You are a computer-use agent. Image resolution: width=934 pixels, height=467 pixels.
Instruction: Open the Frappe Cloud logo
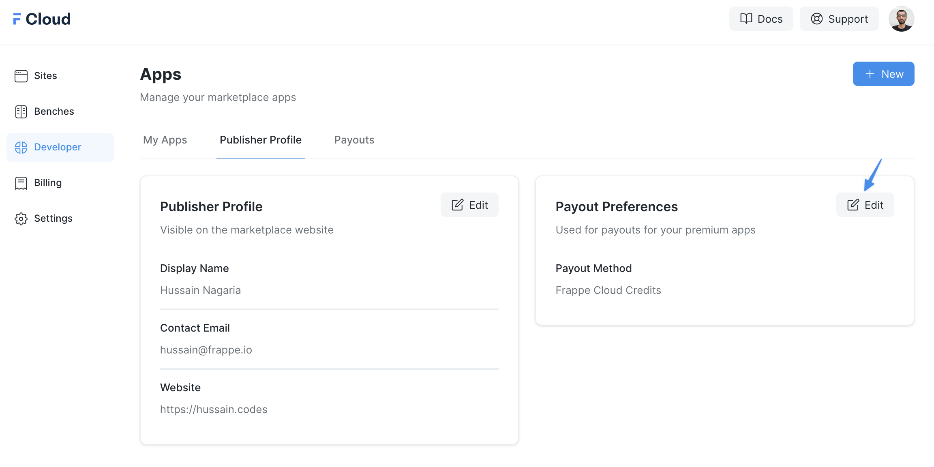coord(41,18)
